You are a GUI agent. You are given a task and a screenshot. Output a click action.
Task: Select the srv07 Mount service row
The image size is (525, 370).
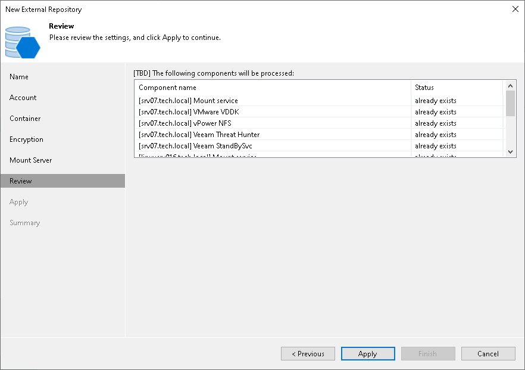[318, 101]
